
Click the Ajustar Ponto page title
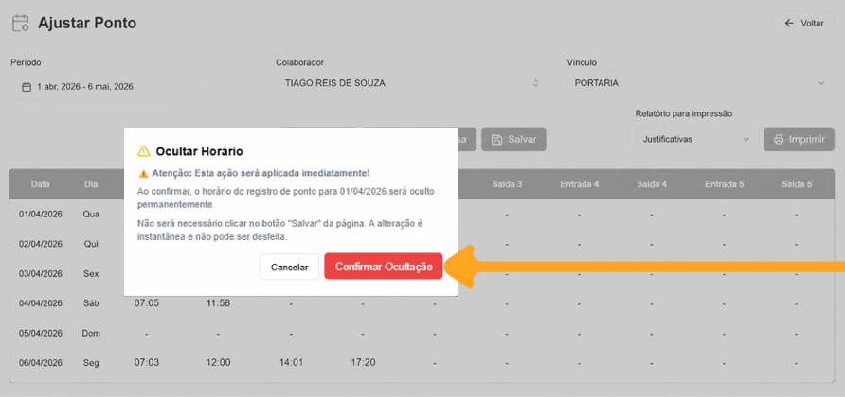coord(87,23)
